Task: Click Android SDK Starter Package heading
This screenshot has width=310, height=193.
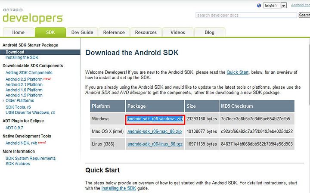Action: (x=30, y=45)
